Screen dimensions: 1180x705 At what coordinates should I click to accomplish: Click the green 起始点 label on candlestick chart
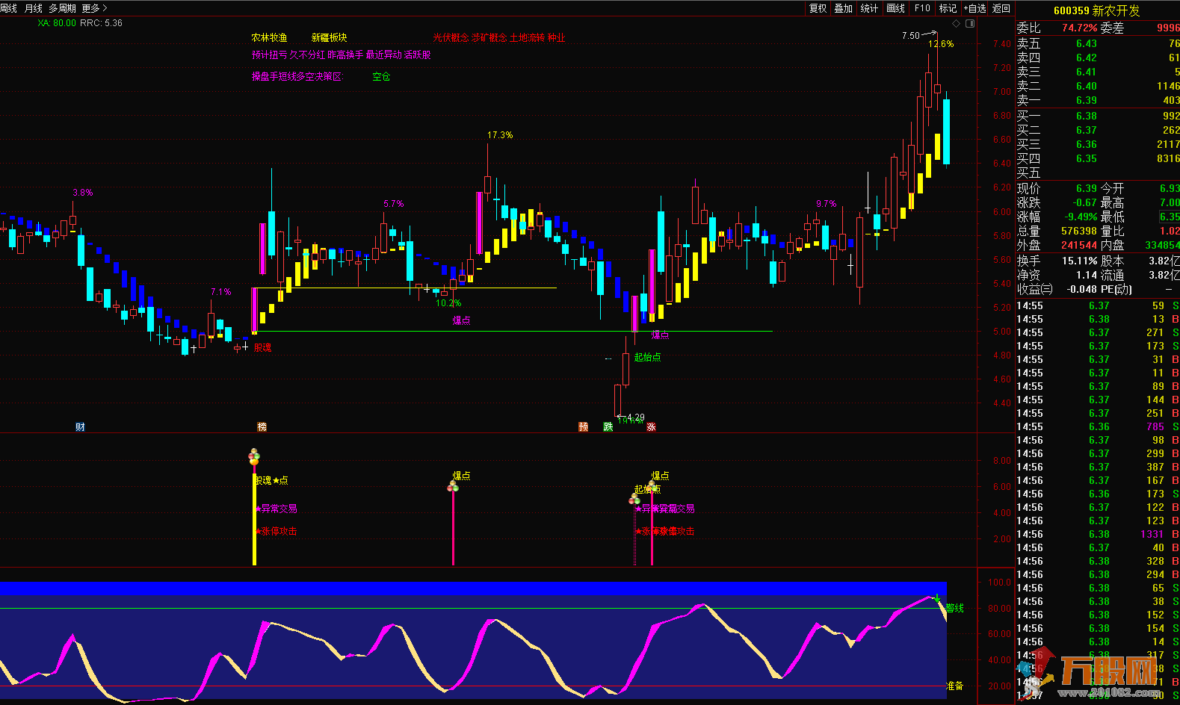pyautogui.click(x=647, y=357)
